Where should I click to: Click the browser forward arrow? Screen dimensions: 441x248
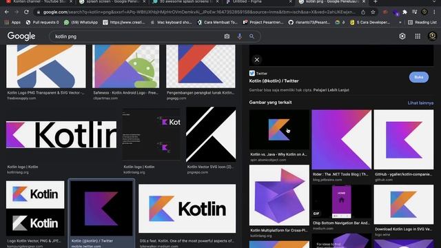click(x=17, y=12)
